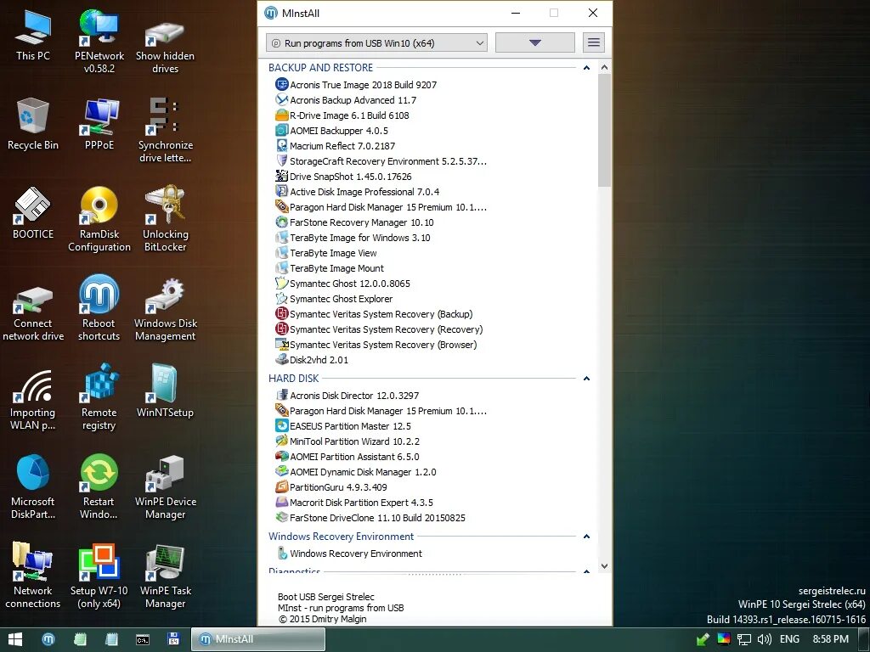Open the command prompt taskbar icon
Screen dimensions: 870x652
143,639
